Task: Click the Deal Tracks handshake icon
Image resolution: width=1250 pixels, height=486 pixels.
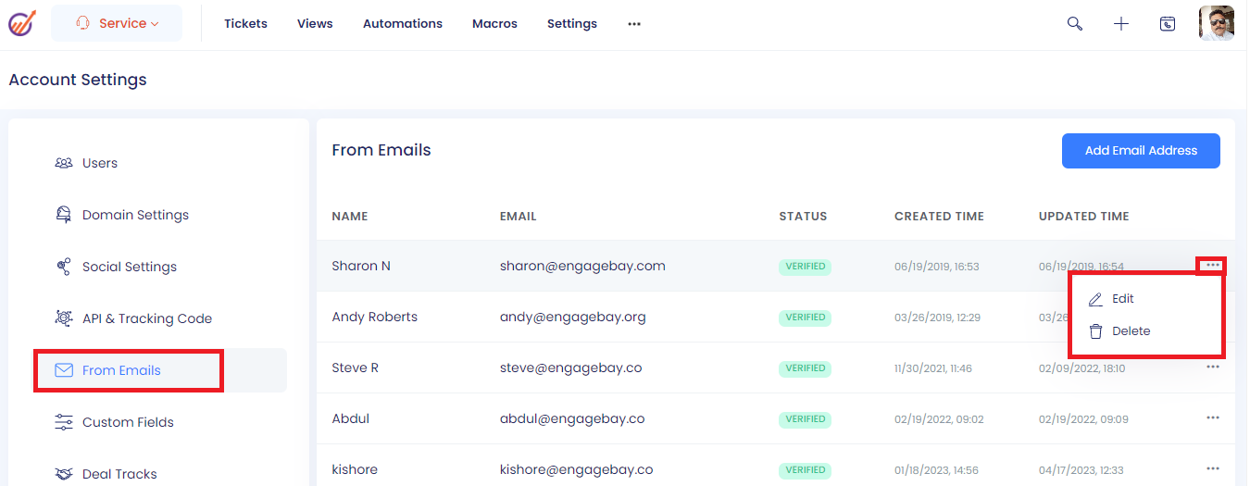Action: (64, 474)
